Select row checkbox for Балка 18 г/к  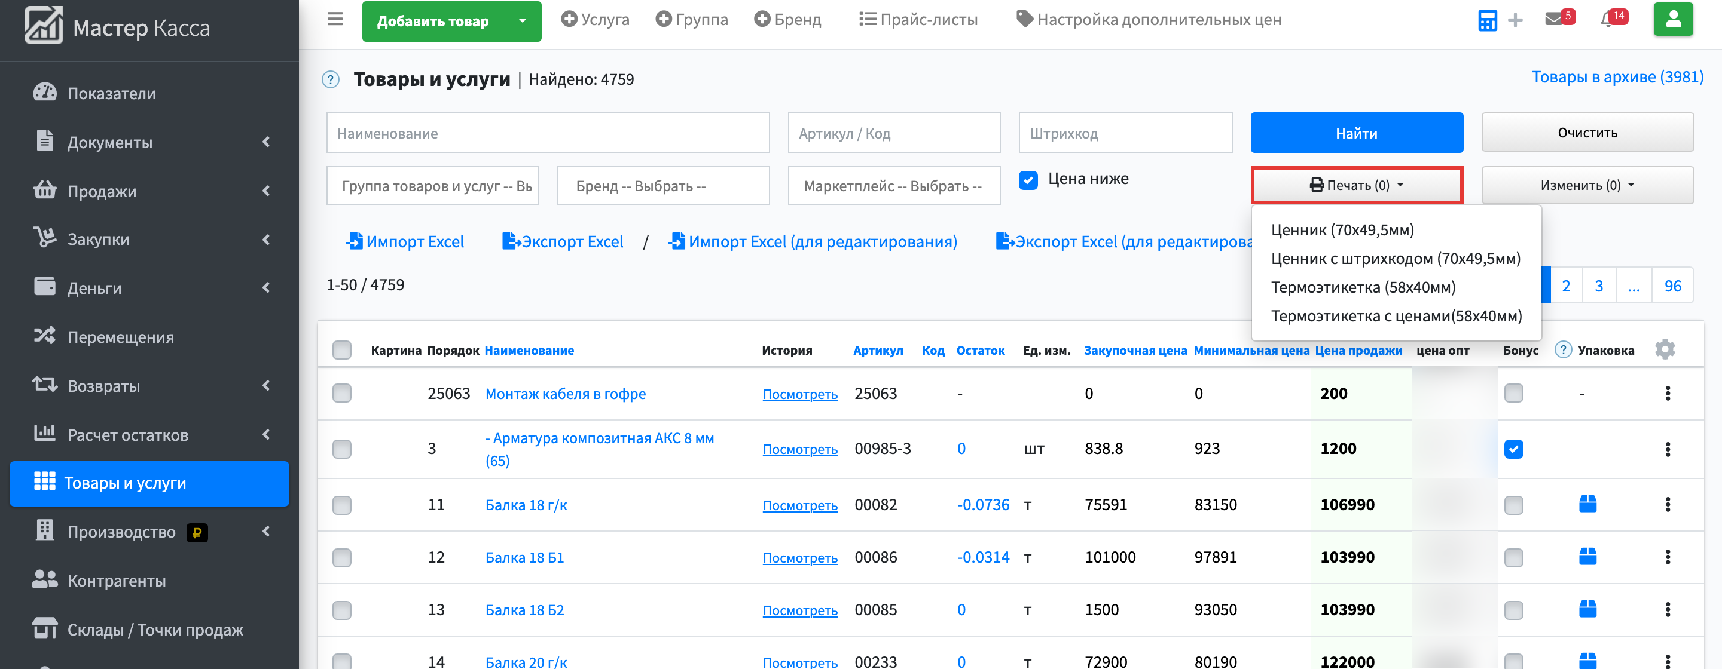(341, 505)
